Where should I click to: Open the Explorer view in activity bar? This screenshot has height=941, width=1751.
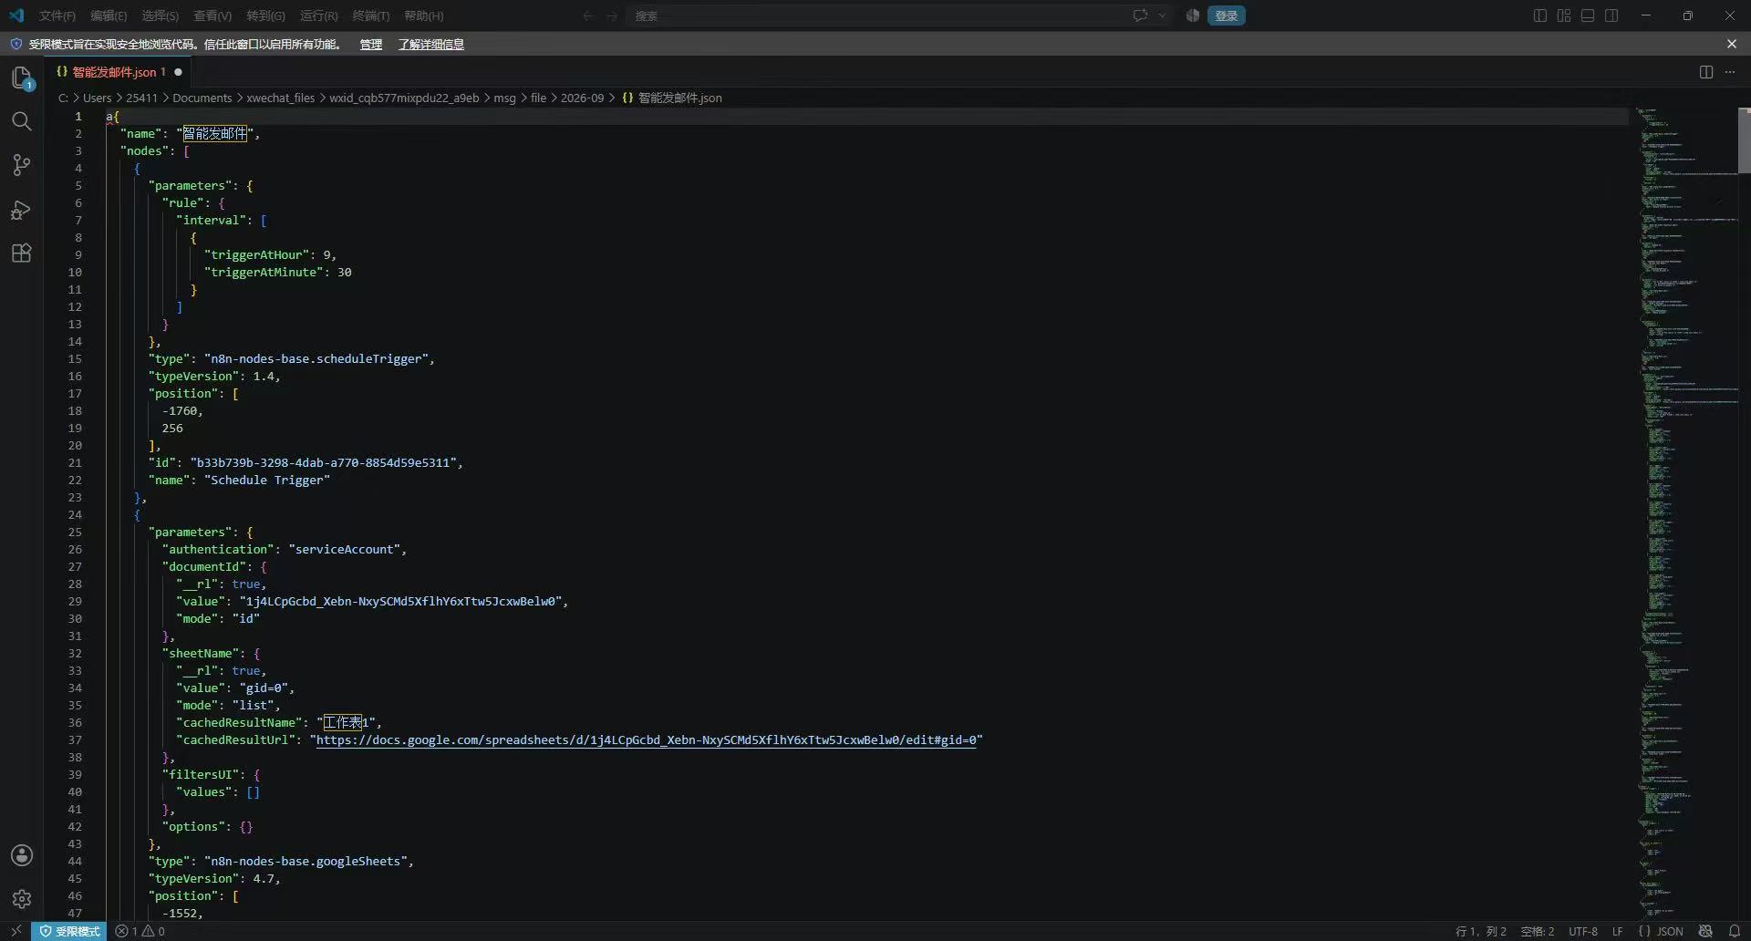[22, 78]
